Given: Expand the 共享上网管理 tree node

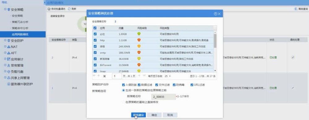Looking at the screenshot, I should pos(5,78).
